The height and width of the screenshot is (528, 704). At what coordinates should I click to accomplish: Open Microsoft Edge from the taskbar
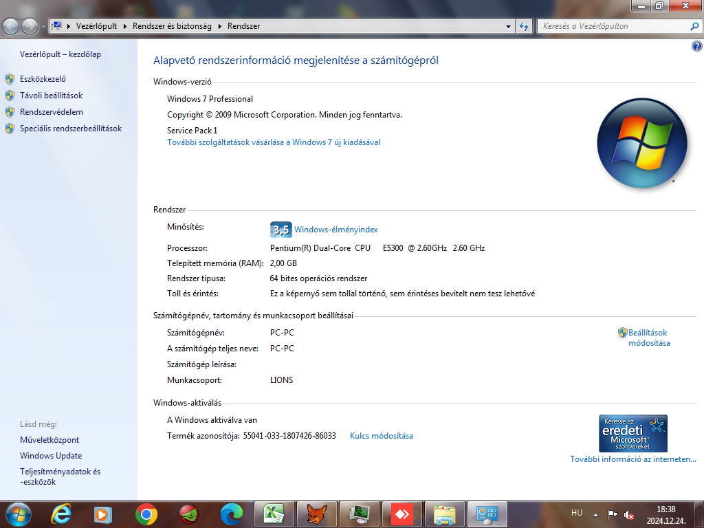[x=231, y=514]
